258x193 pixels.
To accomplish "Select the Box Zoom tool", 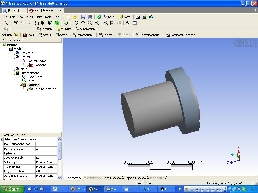I will [x=97, y=23].
